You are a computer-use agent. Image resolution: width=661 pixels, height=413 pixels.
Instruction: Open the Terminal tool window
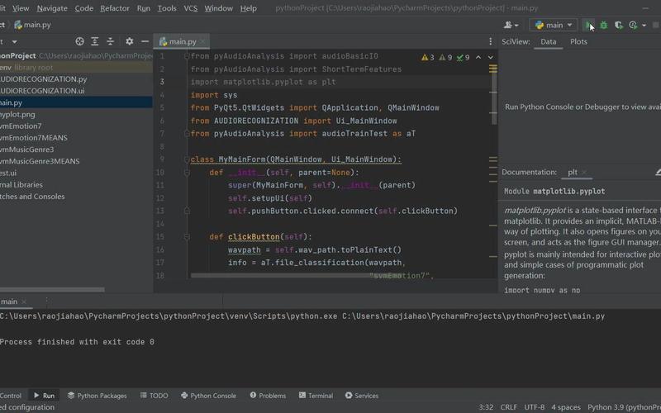coord(316,396)
